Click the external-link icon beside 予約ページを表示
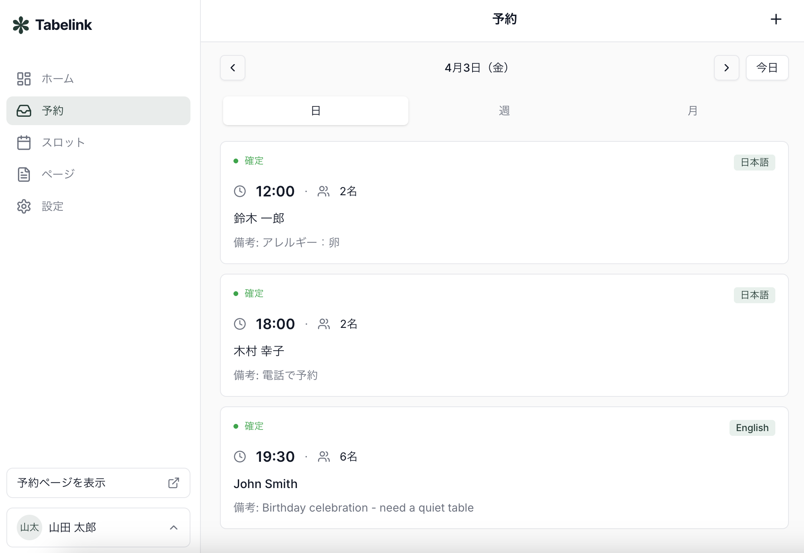This screenshot has width=804, height=553. (x=173, y=483)
